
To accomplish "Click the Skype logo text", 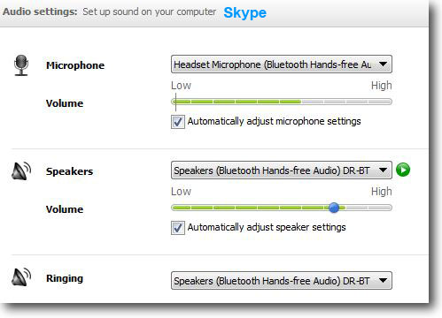I will pyautogui.click(x=245, y=12).
